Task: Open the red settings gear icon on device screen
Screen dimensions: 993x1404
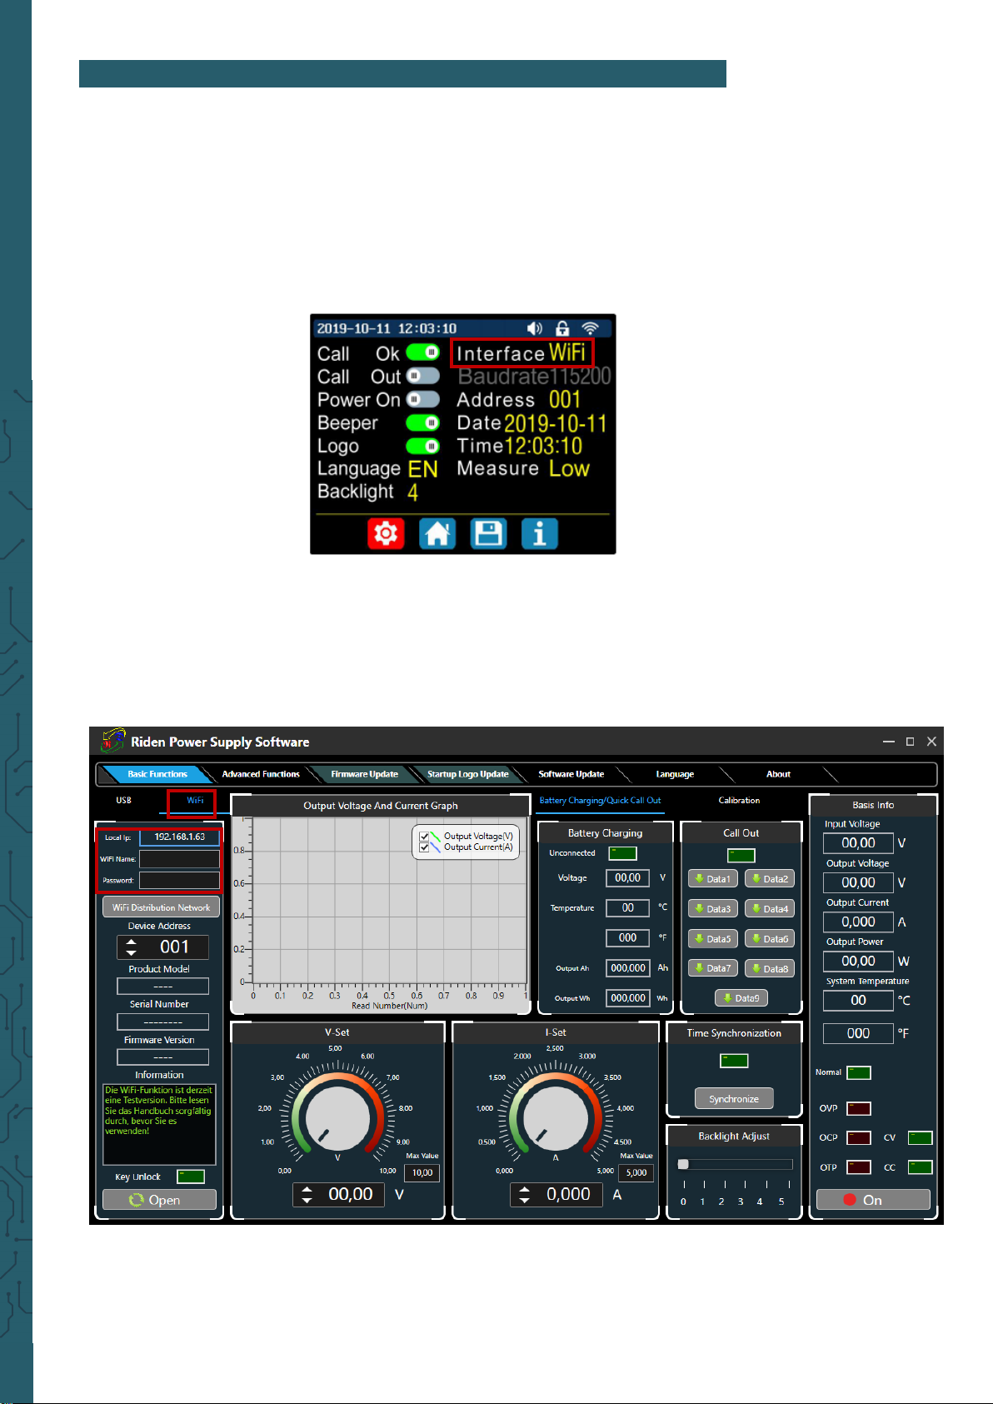Action: (386, 533)
